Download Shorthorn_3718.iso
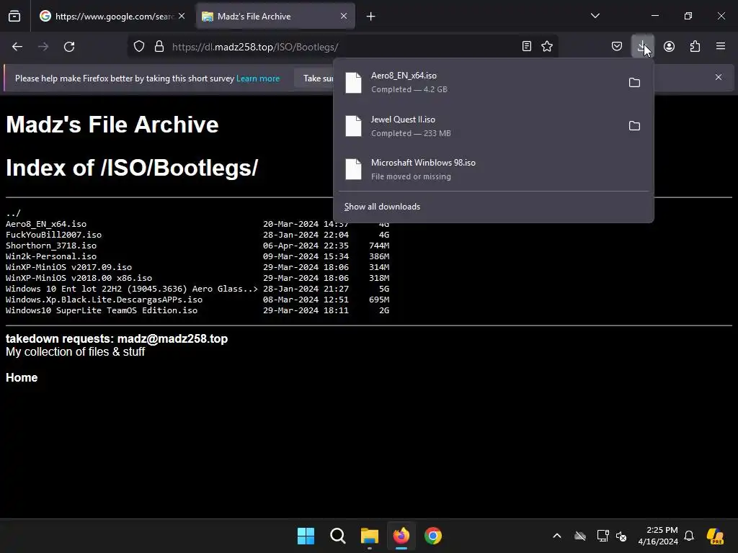Screen dimensions: 738x553 pos(51,246)
